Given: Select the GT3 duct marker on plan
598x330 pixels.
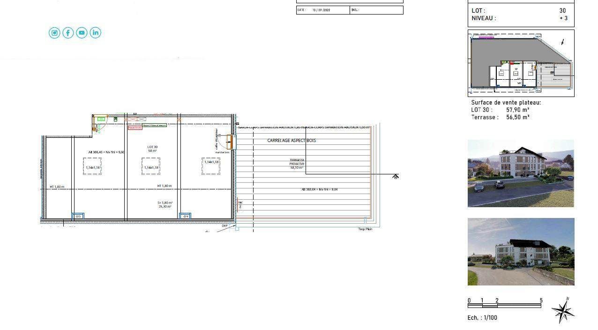Looking at the screenshot, I should click(x=78, y=216).
